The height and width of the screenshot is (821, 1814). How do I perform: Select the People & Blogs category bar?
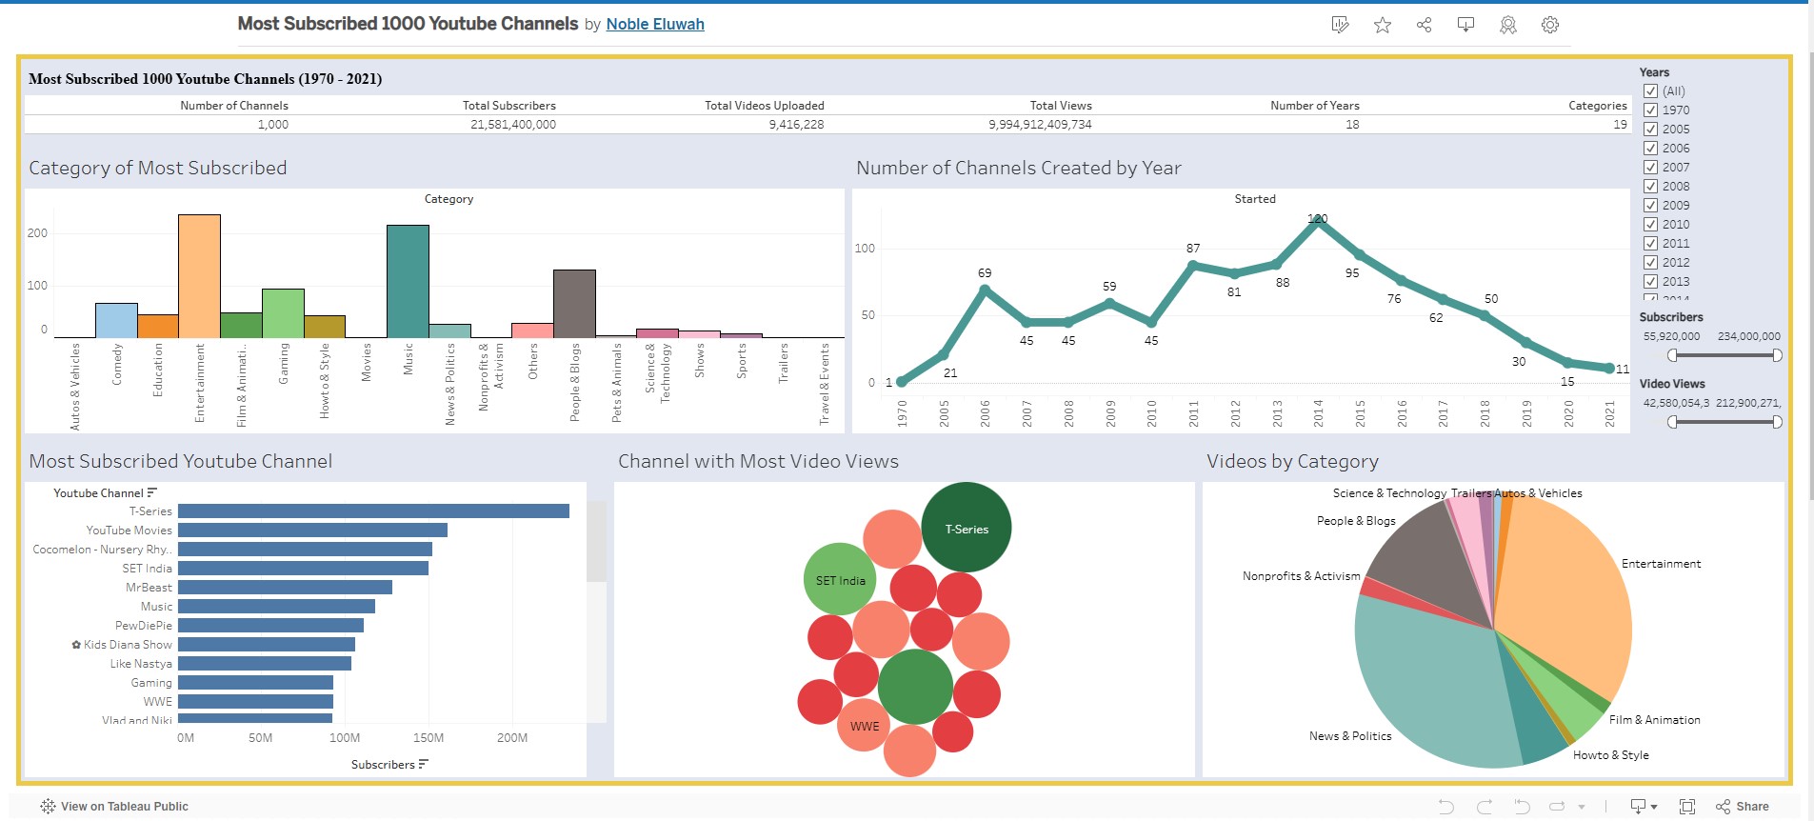(x=574, y=304)
